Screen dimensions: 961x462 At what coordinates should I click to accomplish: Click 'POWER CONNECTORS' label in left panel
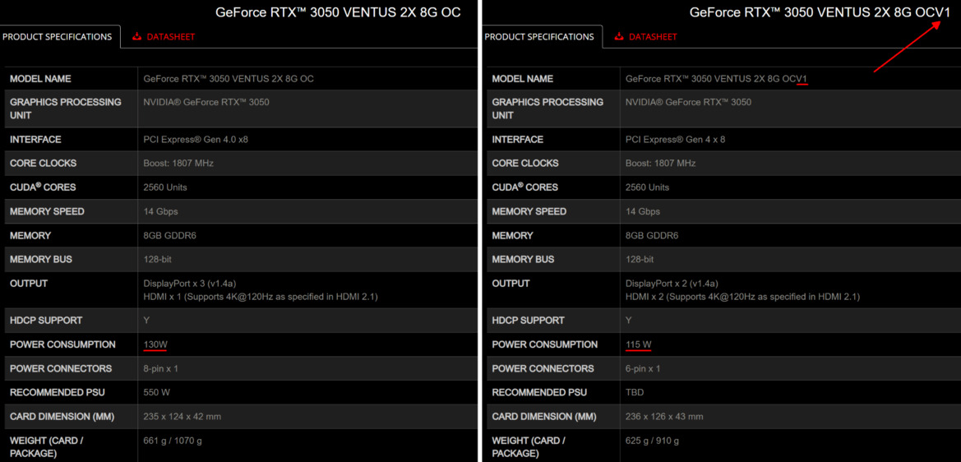tap(61, 369)
